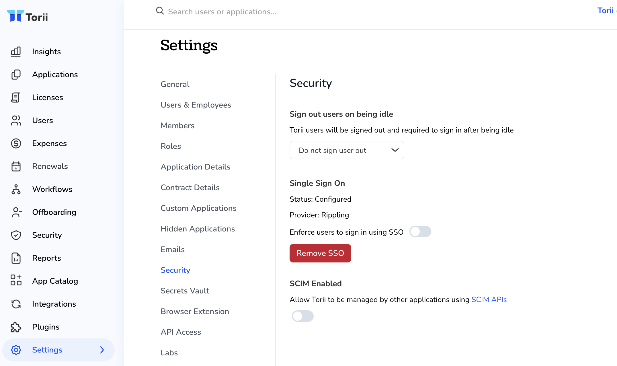
Task: Click the Renewals calendar icon
Action: tap(16, 166)
